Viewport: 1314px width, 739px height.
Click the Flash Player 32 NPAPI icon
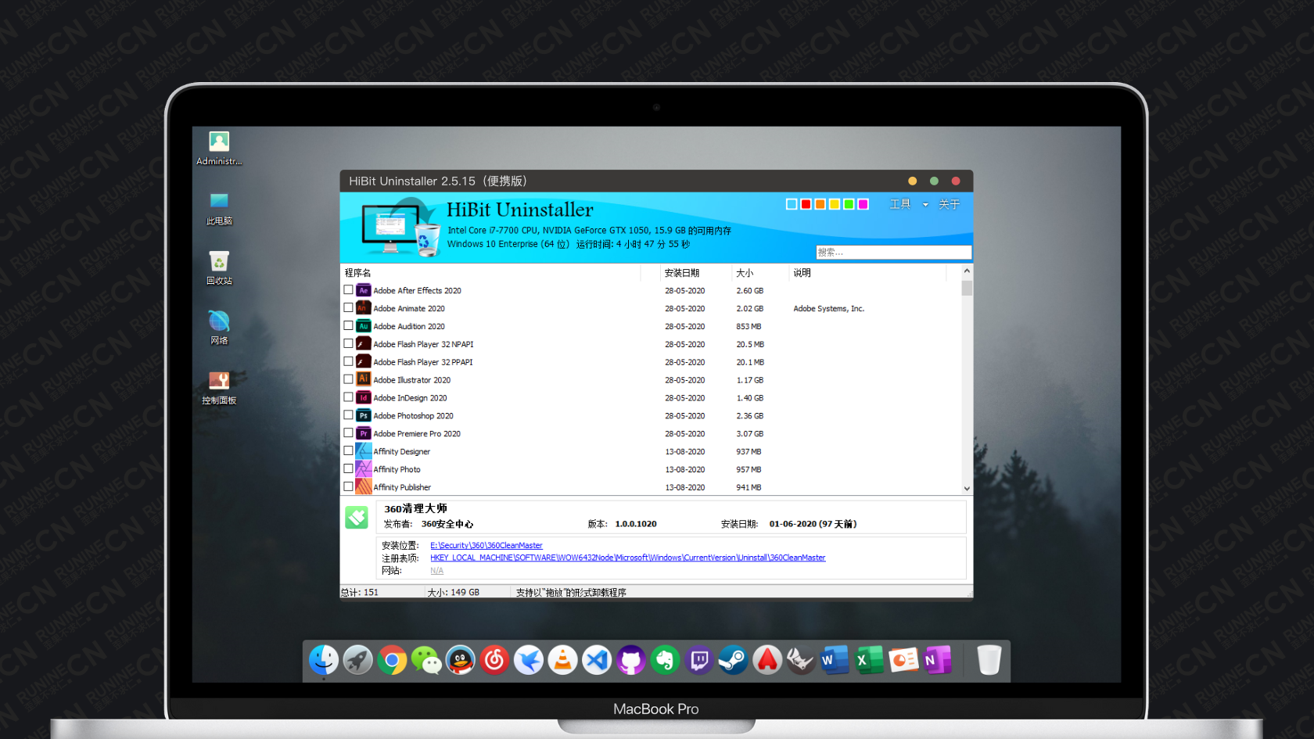point(364,344)
